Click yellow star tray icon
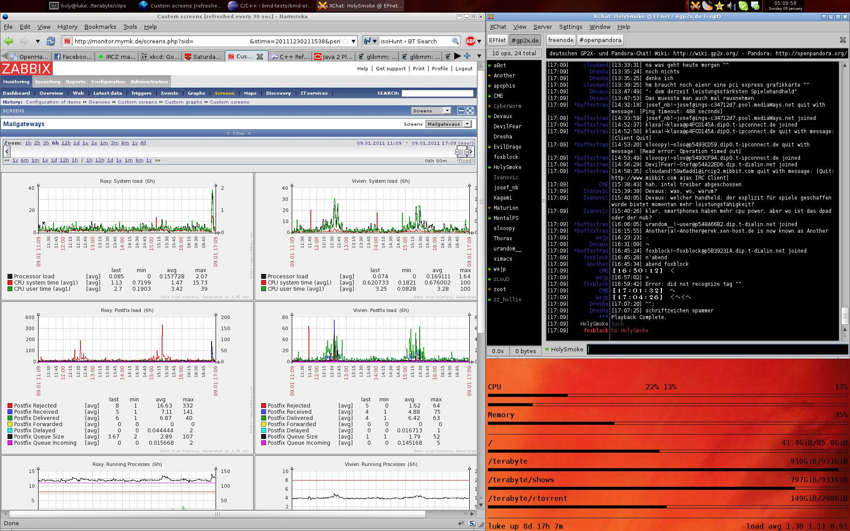850x531 pixels. tap(719, 6)
